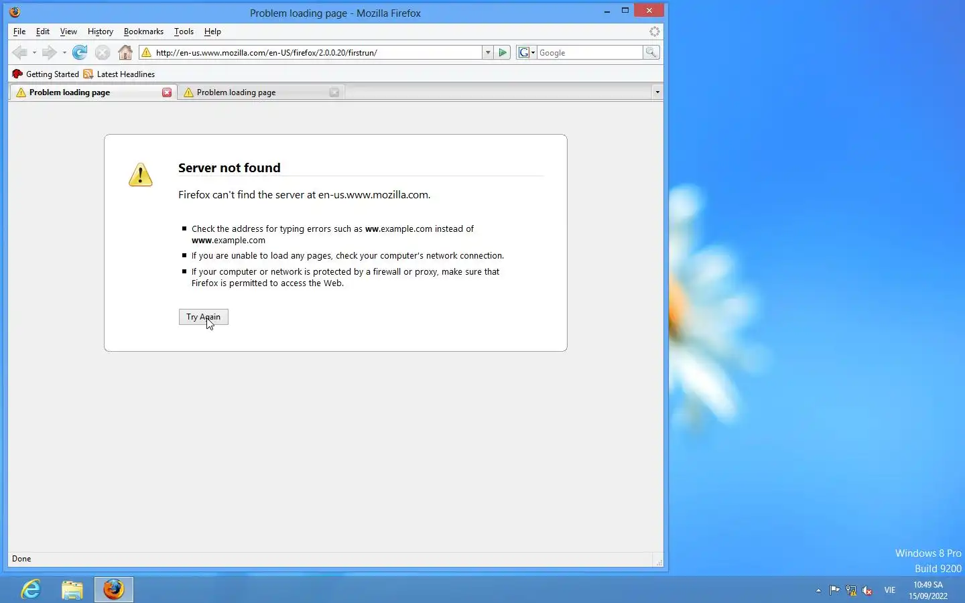
Task: Go to the Home page icon
Action: point(125,52)
